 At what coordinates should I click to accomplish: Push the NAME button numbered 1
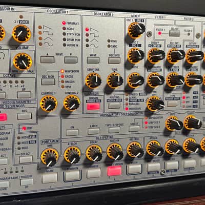coord(50,178)
